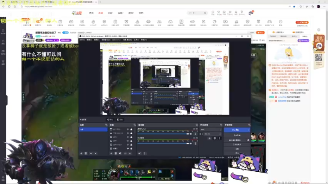328x184 pixels.
Task: Open 首页 in Douyu navigation
Action: pos(91,13)
